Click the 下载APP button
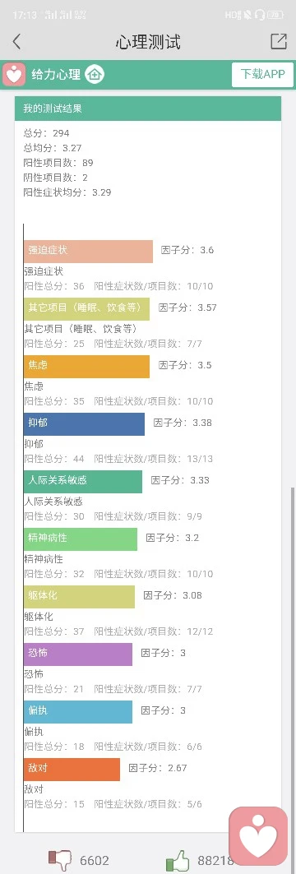Screen dimensions: 296x874 262,75
